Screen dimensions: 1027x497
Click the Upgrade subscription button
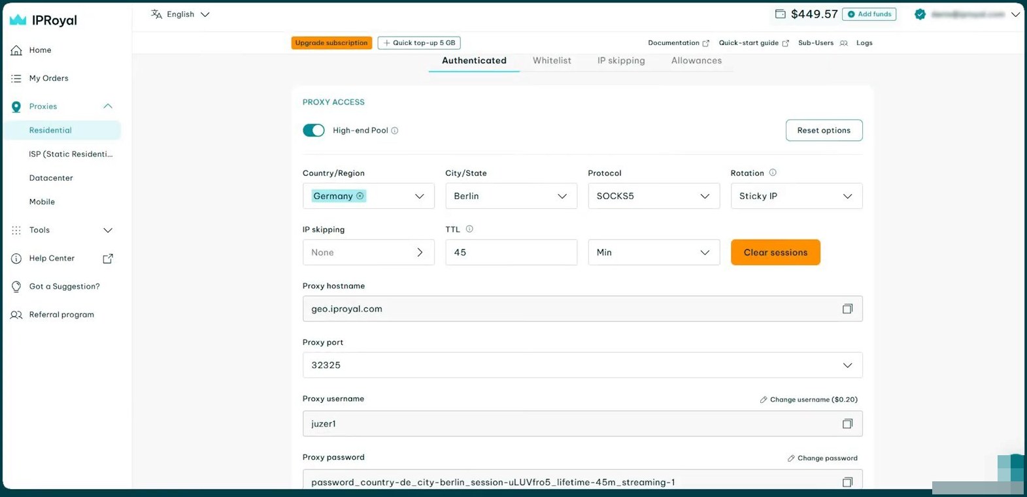(331, 43)
